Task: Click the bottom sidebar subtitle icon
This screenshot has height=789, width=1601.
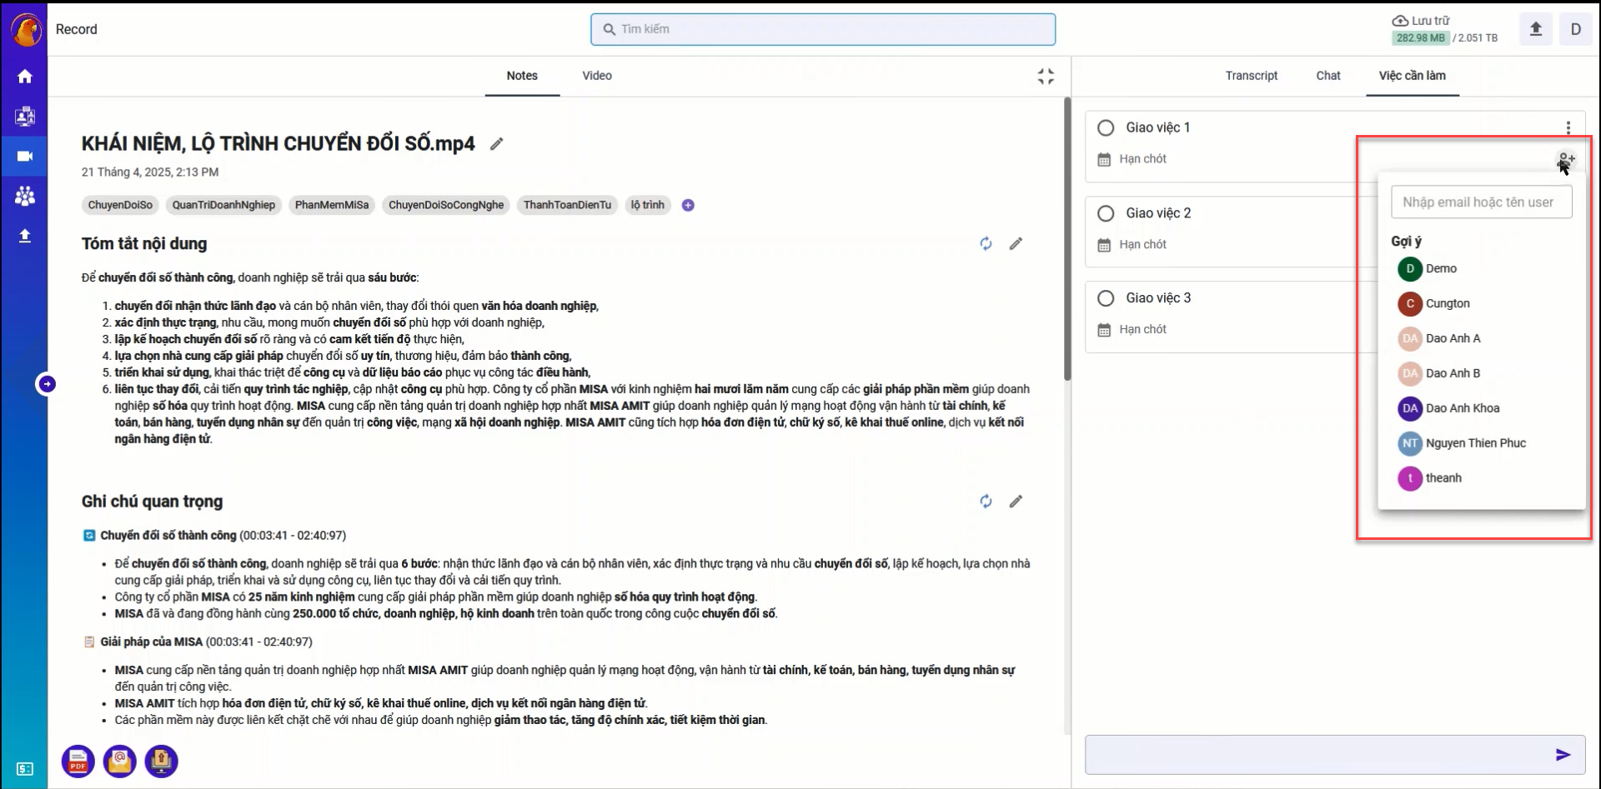Action: coord(25,769)
